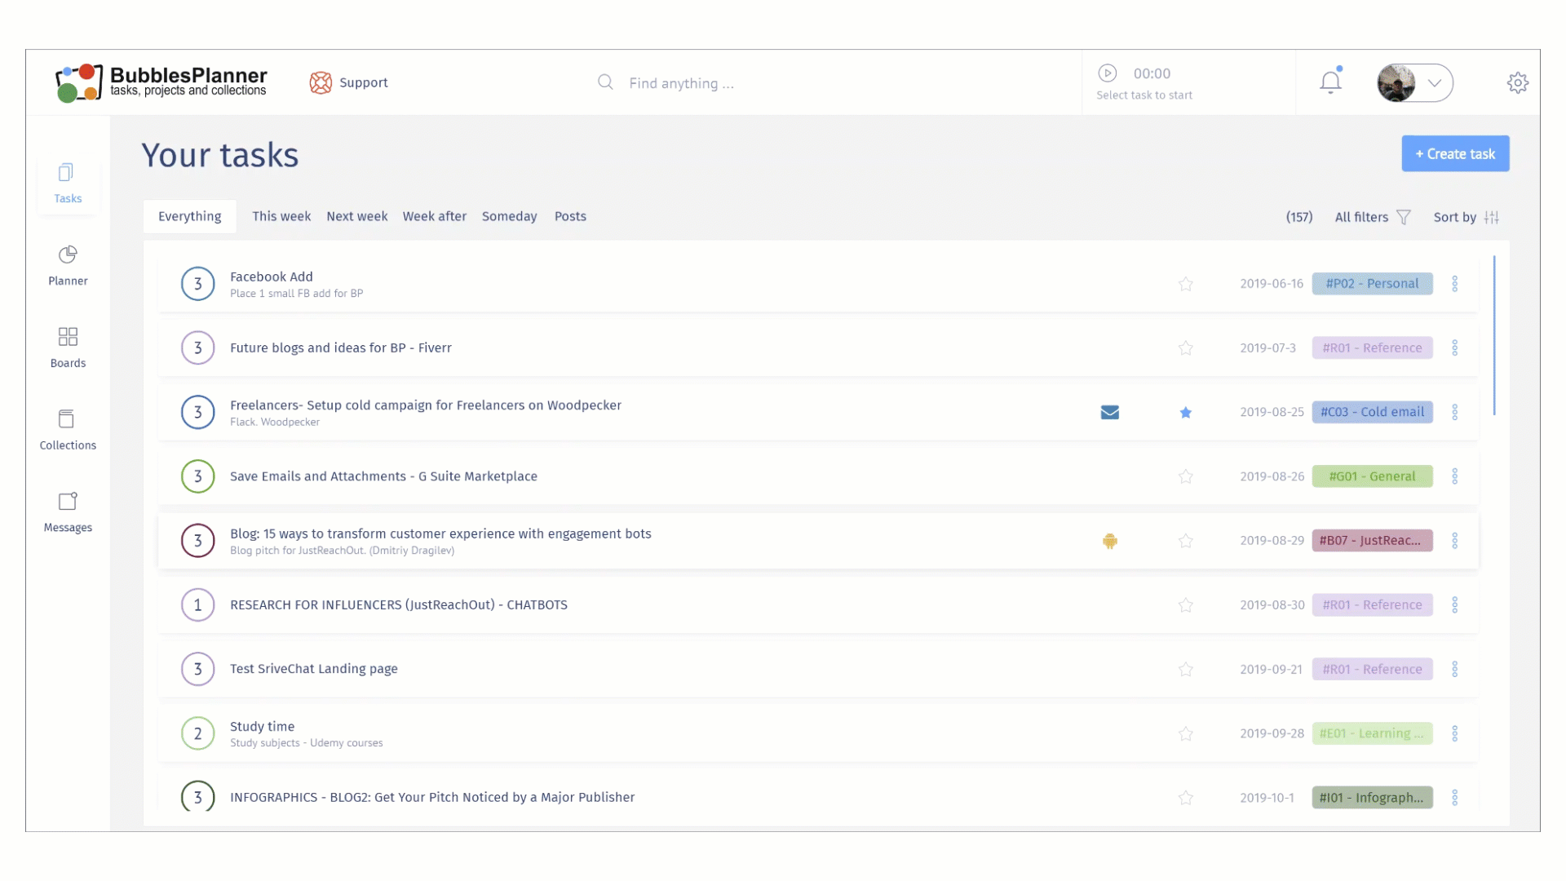This screenshot has width=1566, height=881.
Task: Click the (157) task count
Action: click(x=1299, y=217)
